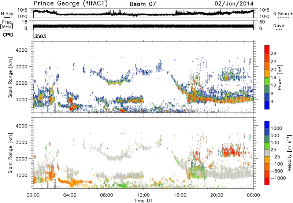
Task: Click the "Nave" legend label
Action: [279, 25]
